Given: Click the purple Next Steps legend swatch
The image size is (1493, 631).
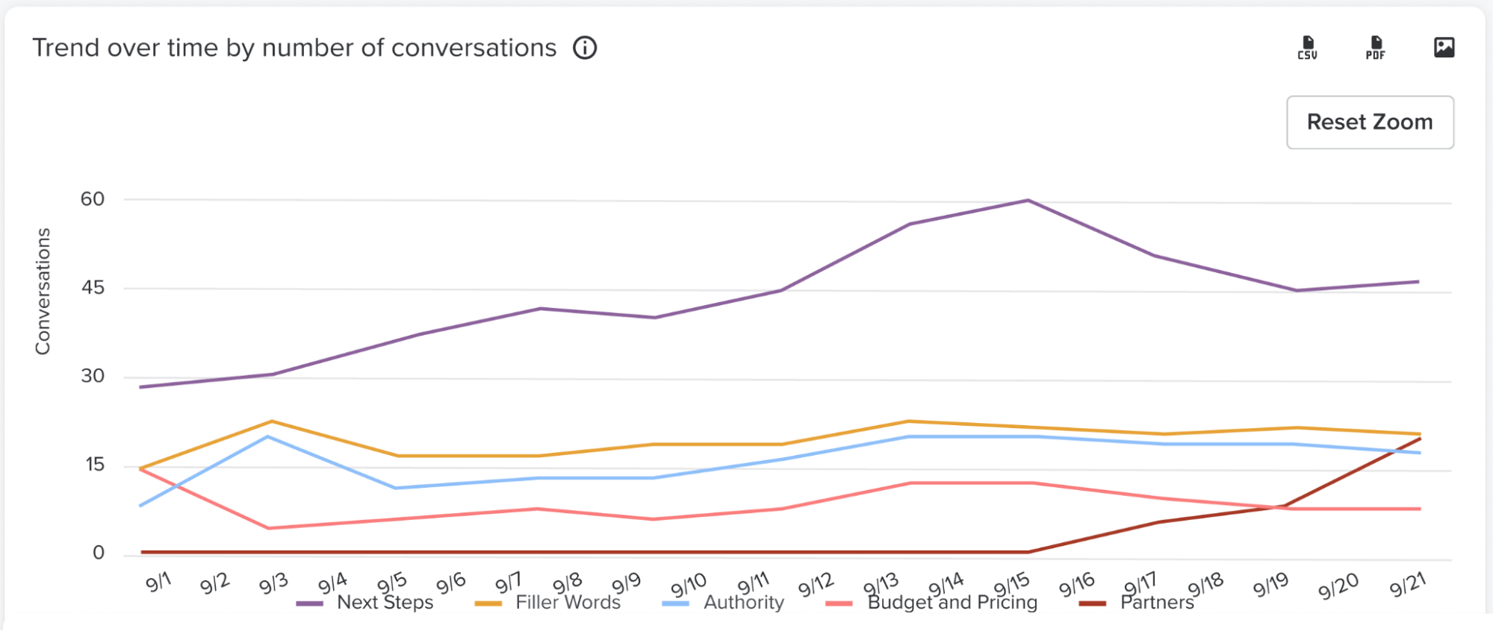Looking at the screenshot, I should click(x=309, y=603).
